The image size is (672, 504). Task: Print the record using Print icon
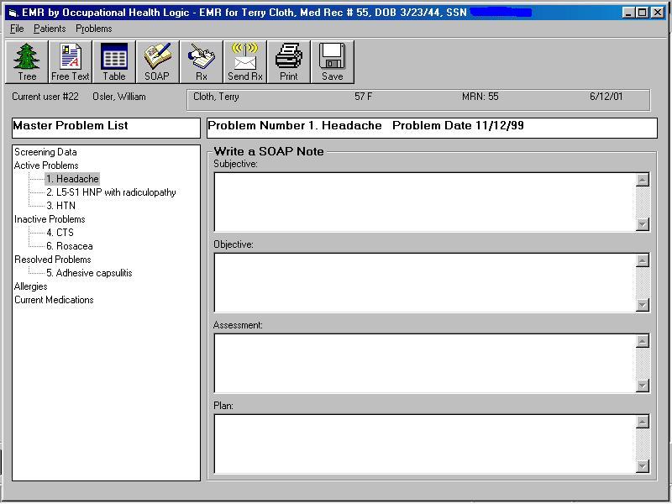289,62
